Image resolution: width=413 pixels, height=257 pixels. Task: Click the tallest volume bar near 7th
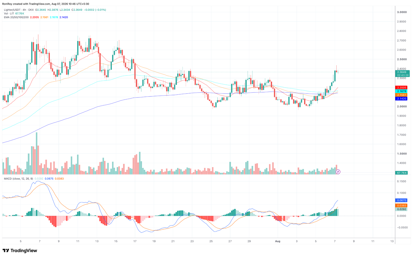pos(36,153)
